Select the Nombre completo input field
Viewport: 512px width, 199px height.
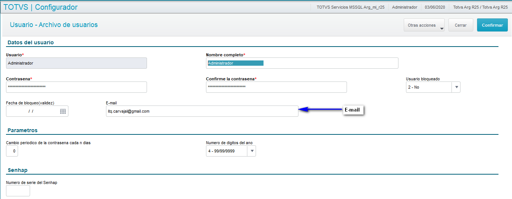click(302, 63)
